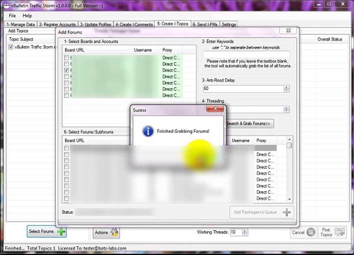
Task: Sort by Username column in boards list
Action: [146, 50]
